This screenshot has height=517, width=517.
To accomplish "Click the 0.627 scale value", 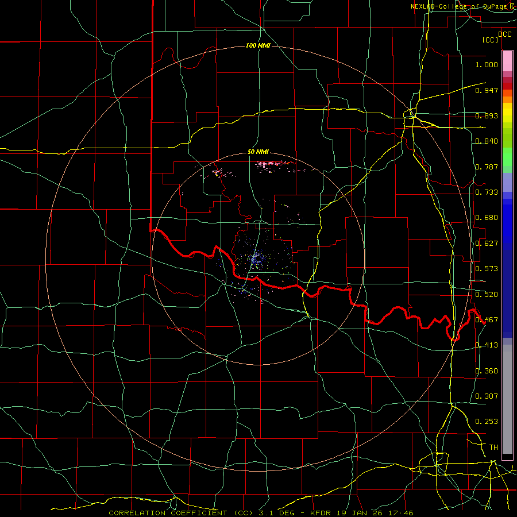I will click(487, 244).
